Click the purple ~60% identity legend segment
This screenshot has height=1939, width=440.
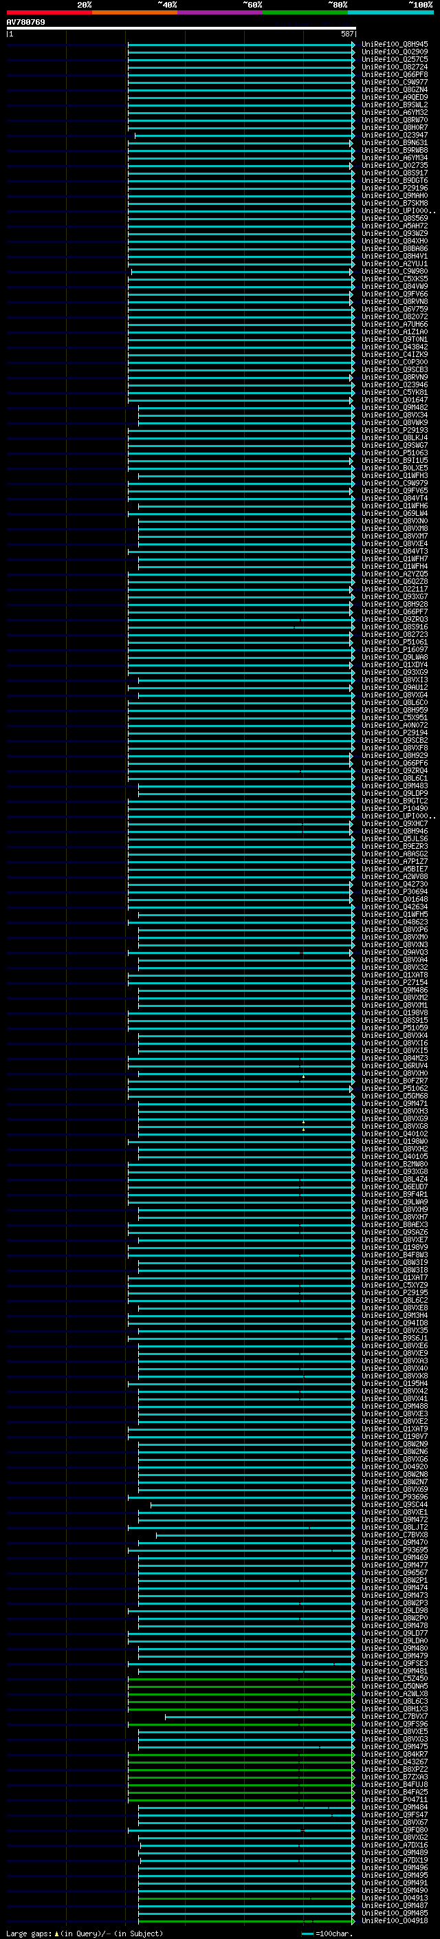(219, 12)
